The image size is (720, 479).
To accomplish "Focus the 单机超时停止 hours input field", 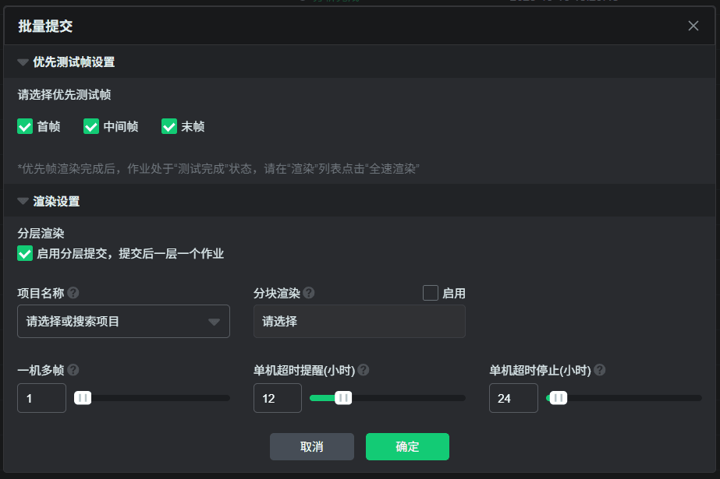I will [513, 398].
